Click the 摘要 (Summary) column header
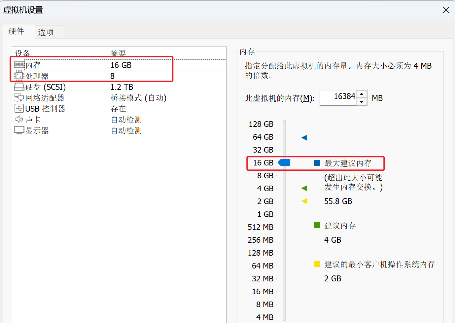 click(x=118, y=53)
